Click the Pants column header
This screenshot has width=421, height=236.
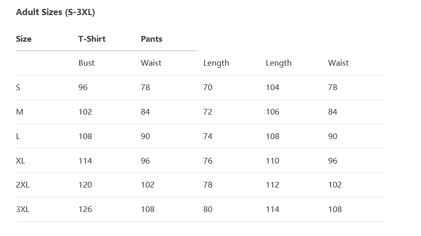tap(151, 39)
